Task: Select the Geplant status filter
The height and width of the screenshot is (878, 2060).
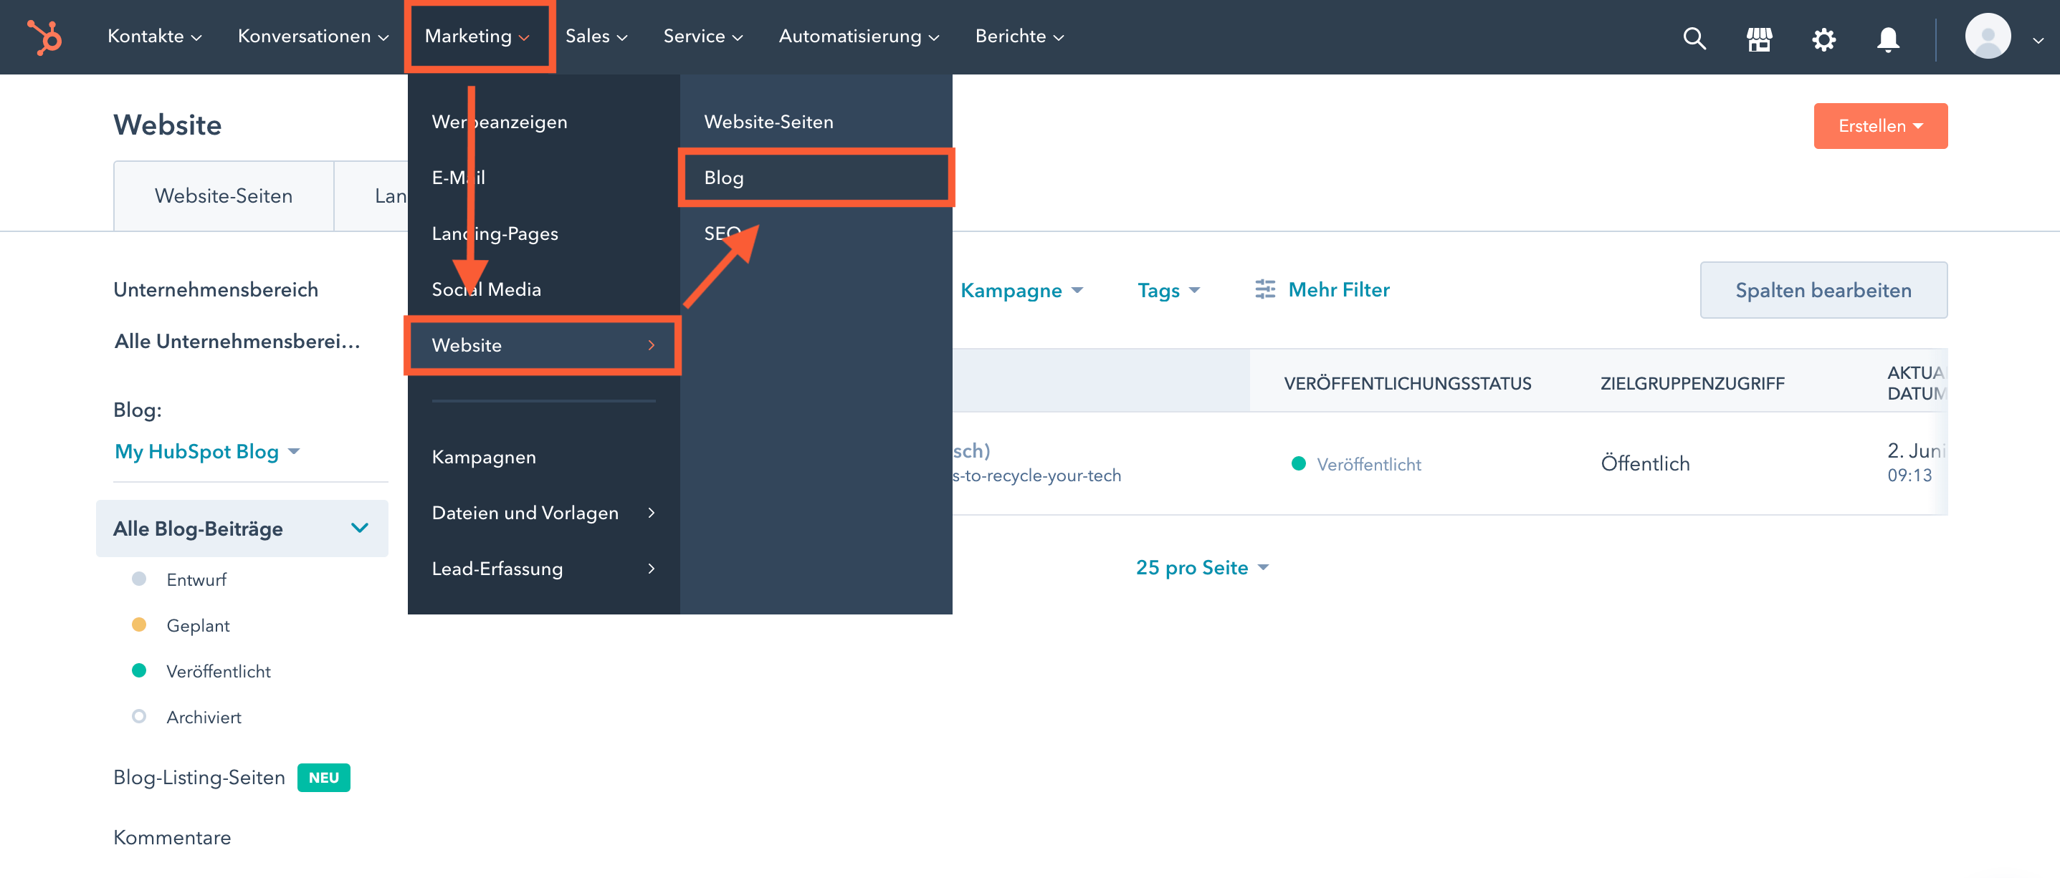Action: tap(198, 624)
